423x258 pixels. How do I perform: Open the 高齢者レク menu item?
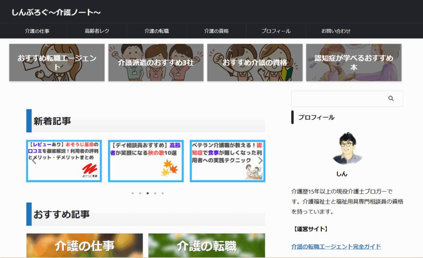[97, 31]
